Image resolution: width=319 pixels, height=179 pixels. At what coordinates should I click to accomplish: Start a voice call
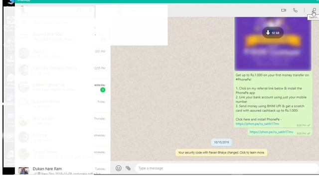coord(295,10)
